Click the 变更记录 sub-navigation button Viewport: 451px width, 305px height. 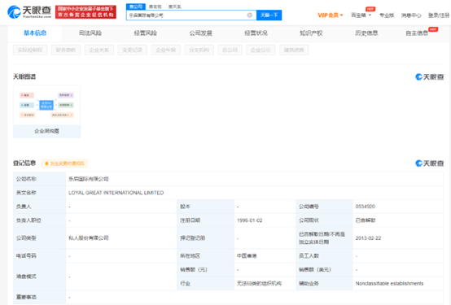click(x=133, y=50)
